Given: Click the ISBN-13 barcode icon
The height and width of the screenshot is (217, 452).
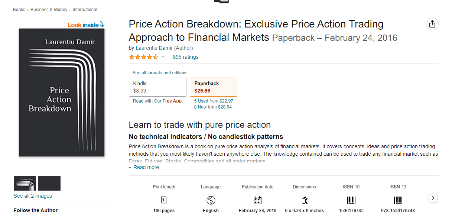Looking at the screenshot, I should (x=398, y=201).
